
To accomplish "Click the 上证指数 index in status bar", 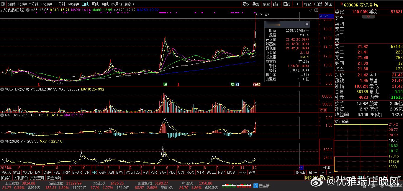I will pyautogui.click(x=12, y=183).
